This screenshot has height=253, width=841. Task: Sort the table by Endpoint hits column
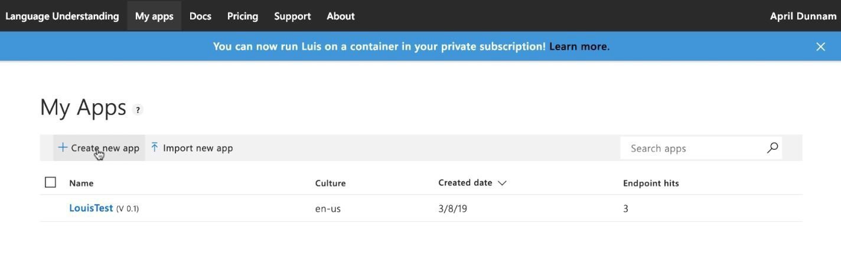pyautogui.click(x=651, y=183)
